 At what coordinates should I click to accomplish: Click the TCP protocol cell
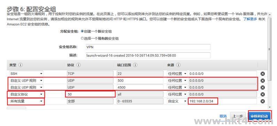90,74
